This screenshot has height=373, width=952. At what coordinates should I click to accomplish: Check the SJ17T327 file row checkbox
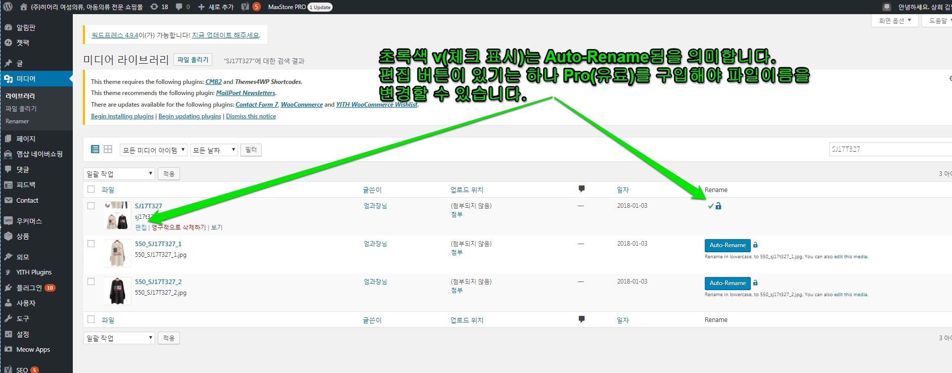(91, 206)
